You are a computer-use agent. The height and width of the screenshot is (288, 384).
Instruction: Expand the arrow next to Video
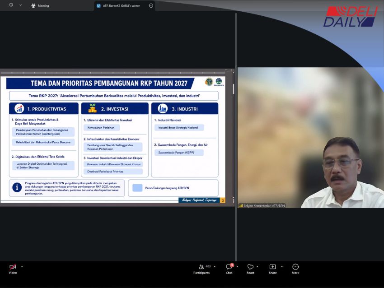[22, 267]
